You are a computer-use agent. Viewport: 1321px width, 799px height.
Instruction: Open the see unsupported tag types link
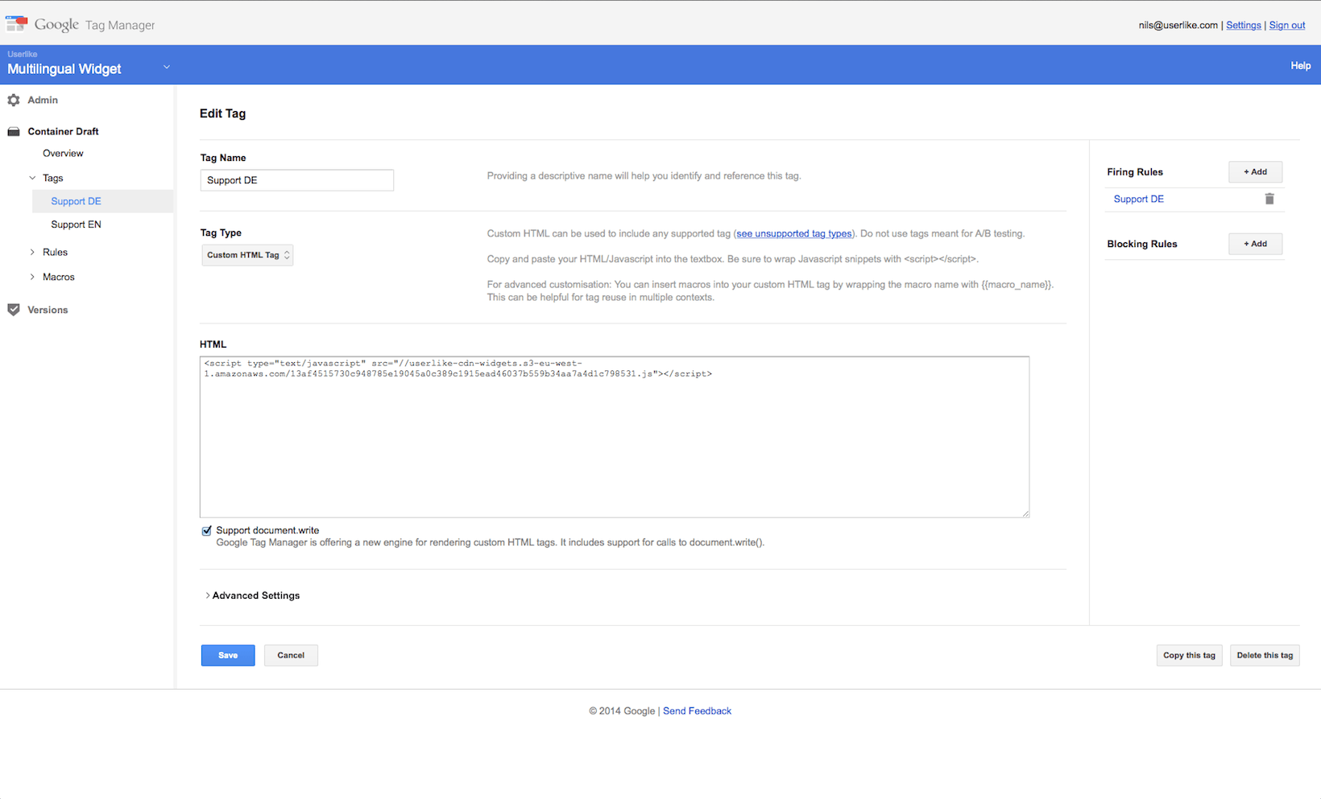pyautogui.click(x=794, y=233)
